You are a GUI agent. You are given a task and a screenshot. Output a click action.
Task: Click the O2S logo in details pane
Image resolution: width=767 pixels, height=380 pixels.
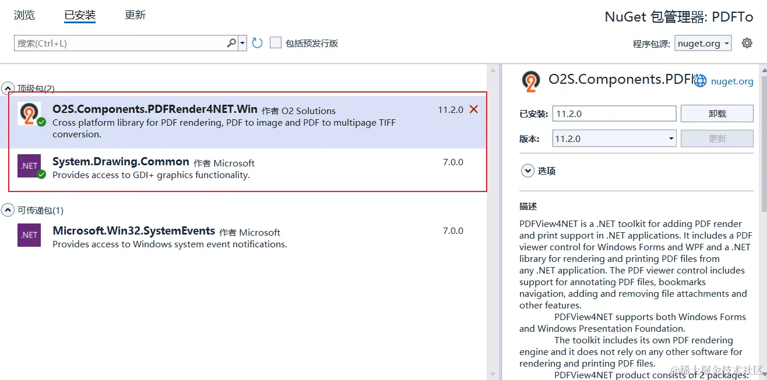(x=531, y=81)
